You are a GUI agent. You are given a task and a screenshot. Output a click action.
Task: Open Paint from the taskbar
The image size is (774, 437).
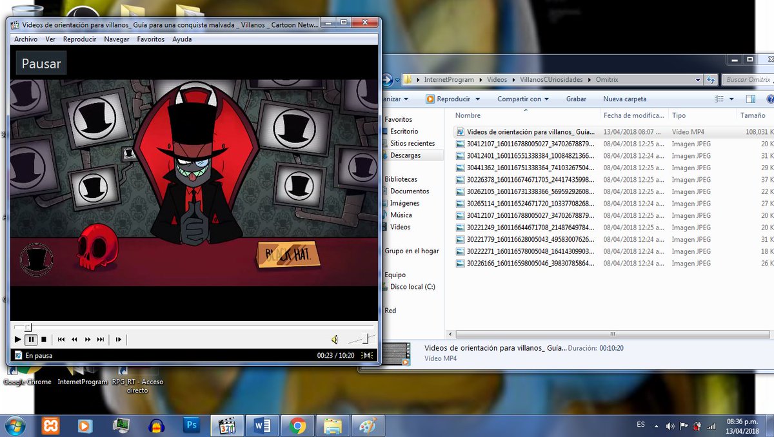368,426
